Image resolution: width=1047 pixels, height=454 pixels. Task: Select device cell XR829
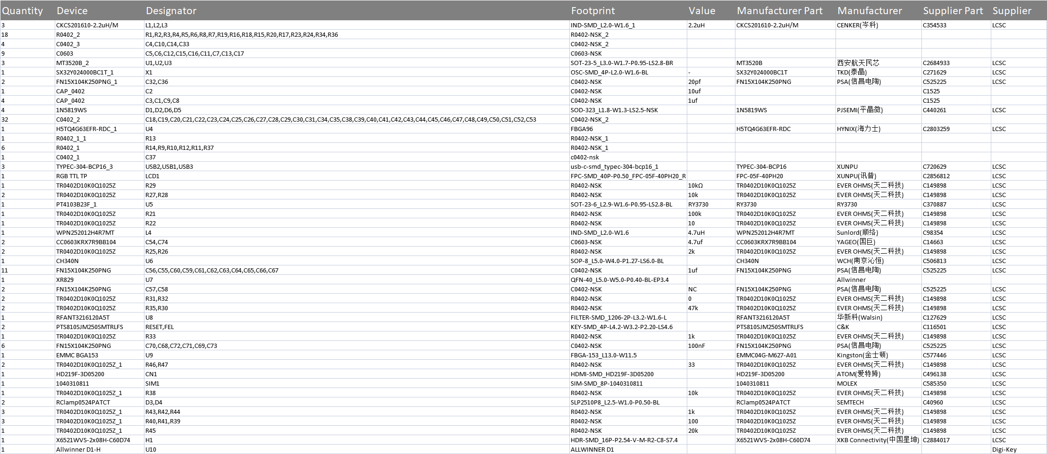pos(65,280)
